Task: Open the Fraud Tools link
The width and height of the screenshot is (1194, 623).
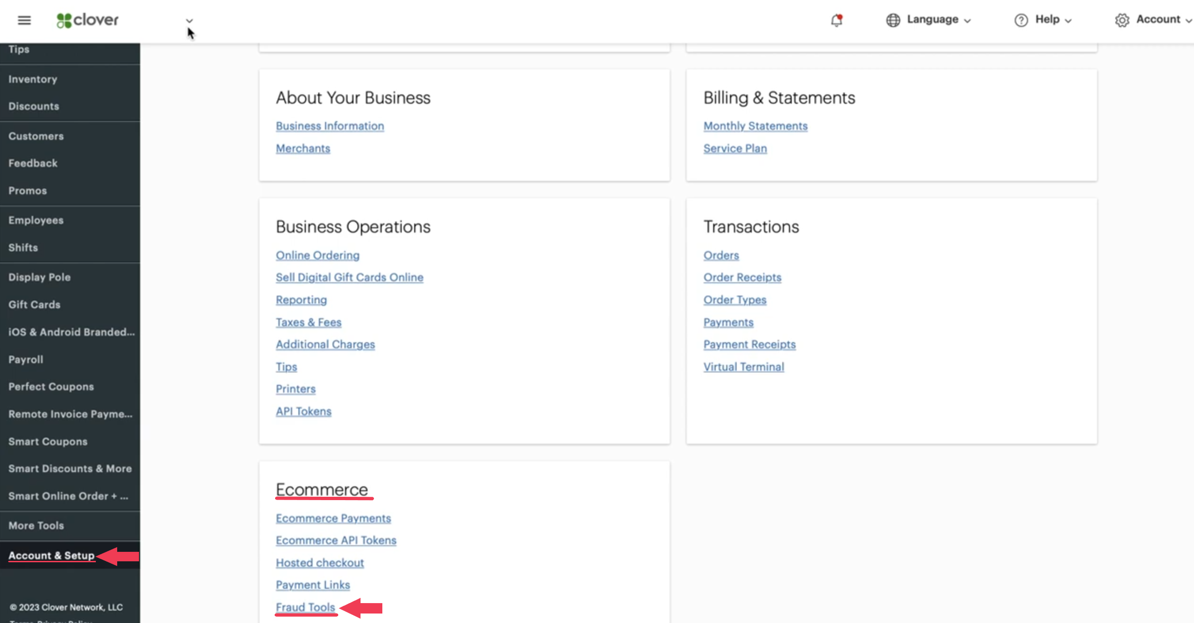Action: coord(305,607)
